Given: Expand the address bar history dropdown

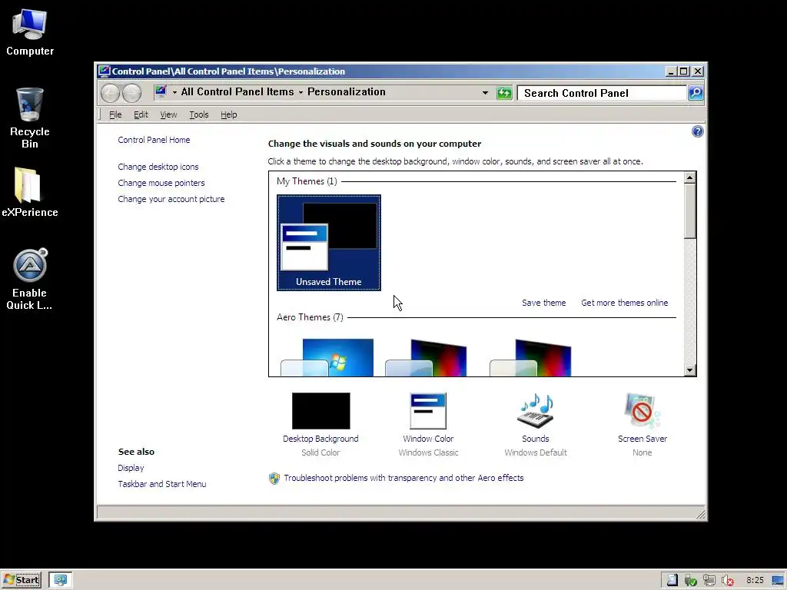Looking at the screenshot, I should (485, 93).
